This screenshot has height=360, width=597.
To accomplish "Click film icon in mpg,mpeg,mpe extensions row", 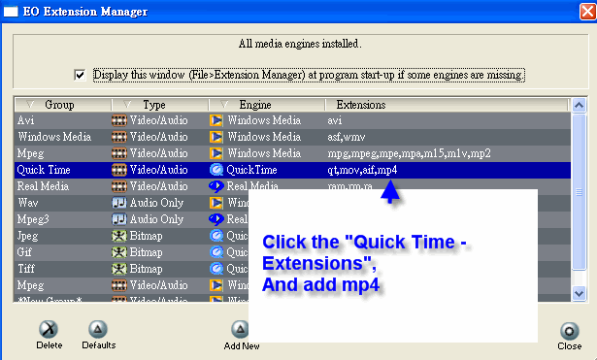I will point(118,153).
